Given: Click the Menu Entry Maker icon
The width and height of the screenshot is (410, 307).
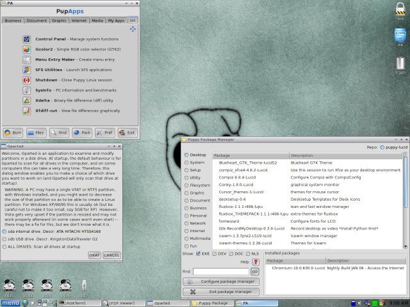Looking at the screenshot, I should (27, 59).
